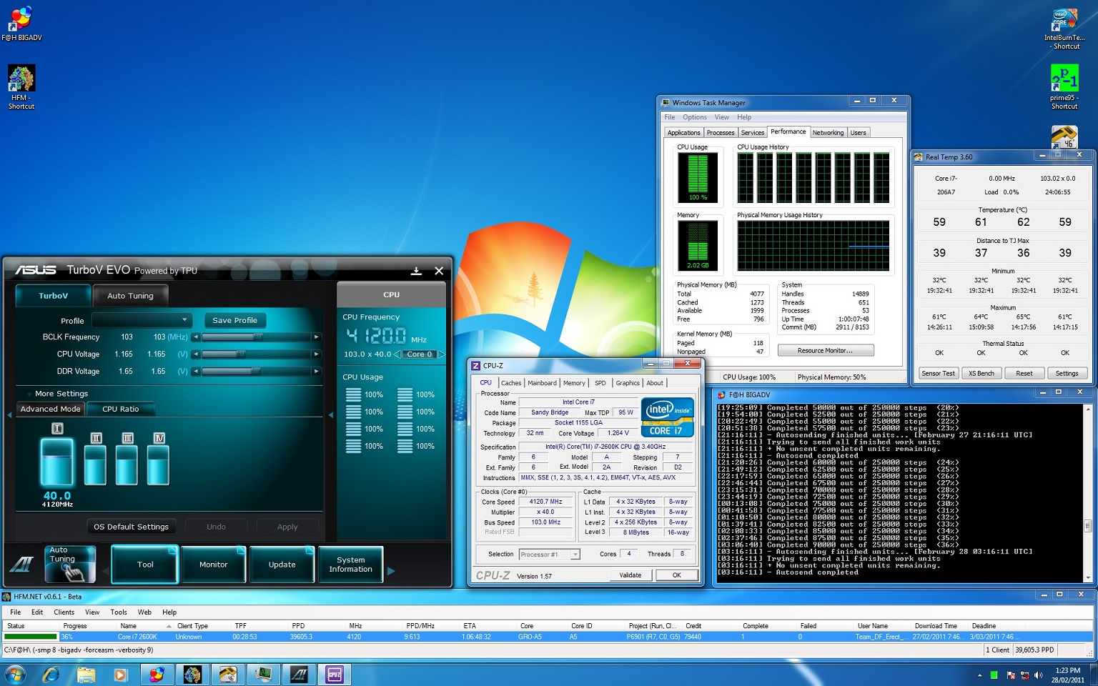Image resolution: width=1098 pixels, height=686 pixels.
Task: Click Sensor Test button in Real Temp
Action: pyautogui.click(x=938, y=374)
